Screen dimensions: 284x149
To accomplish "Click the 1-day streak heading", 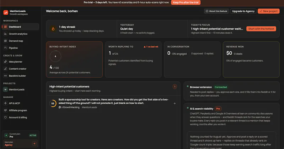I will coord(67,27).
